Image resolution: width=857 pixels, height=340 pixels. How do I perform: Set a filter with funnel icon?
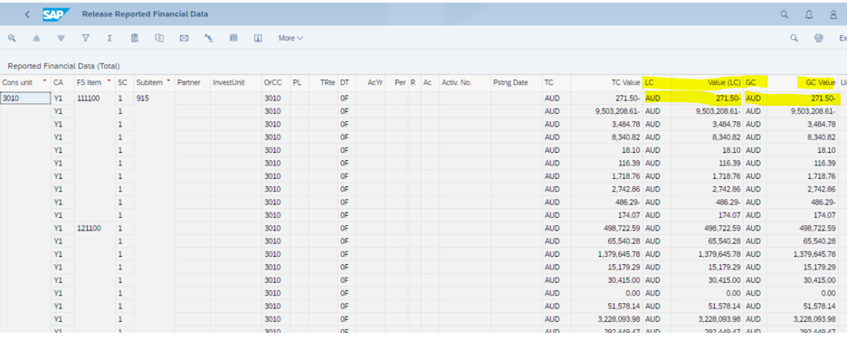[85, 38]
